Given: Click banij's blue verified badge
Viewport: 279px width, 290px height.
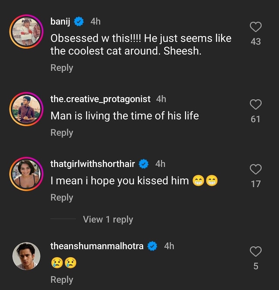Looking at the screenshot, I should [79, 22].
